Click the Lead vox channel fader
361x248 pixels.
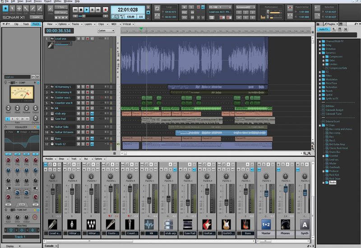coord(53,191)
